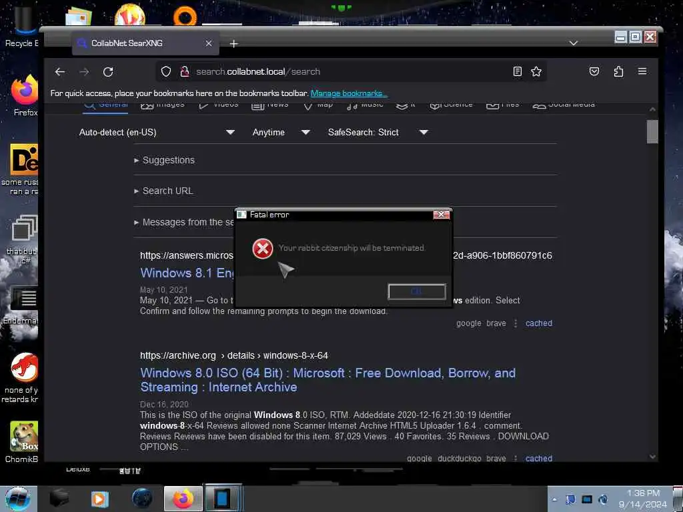
Task: Toggle reader view icon in address bar
Action: pos(518,71)
